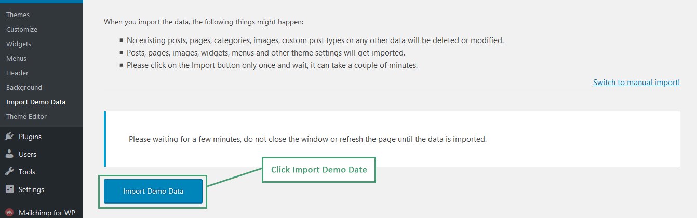Click the Tools wrench icon
This screenshot has width=697, height=218.
tap(9, 172)
